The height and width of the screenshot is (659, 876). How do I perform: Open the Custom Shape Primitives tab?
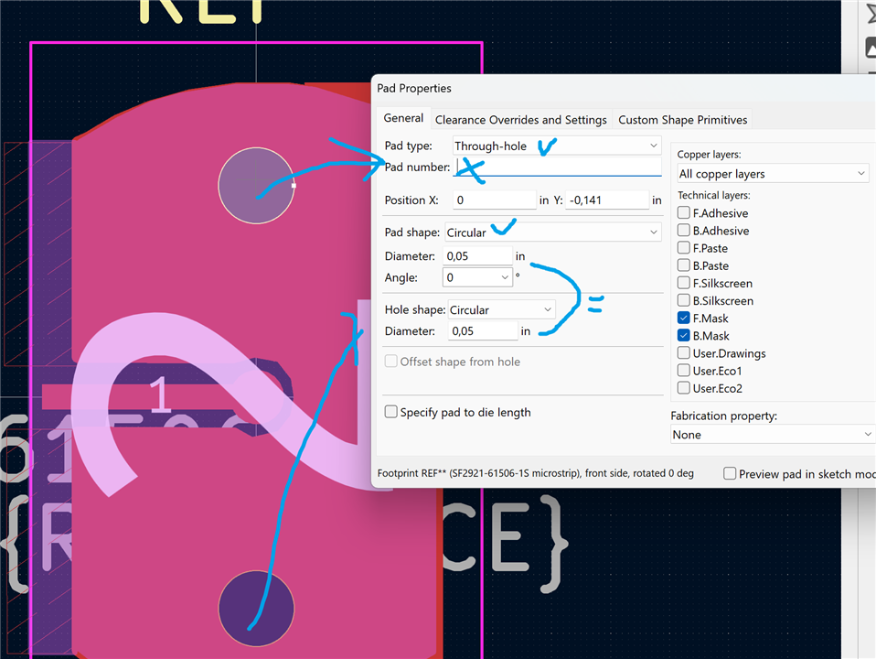point(682,120)
